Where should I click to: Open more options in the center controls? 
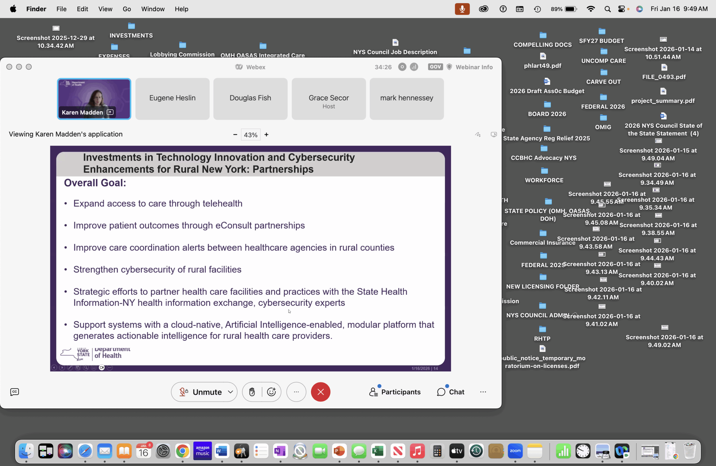296,392
